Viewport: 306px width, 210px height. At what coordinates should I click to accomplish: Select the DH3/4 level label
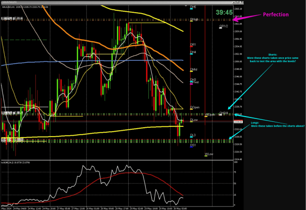coord(224,113)
